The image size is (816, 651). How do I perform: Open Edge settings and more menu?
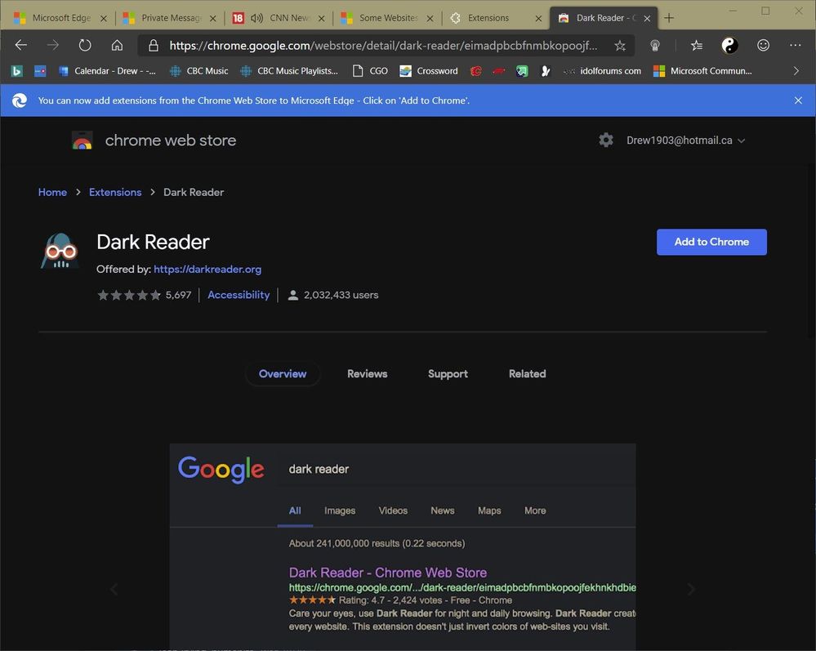(x=796, y=46)
